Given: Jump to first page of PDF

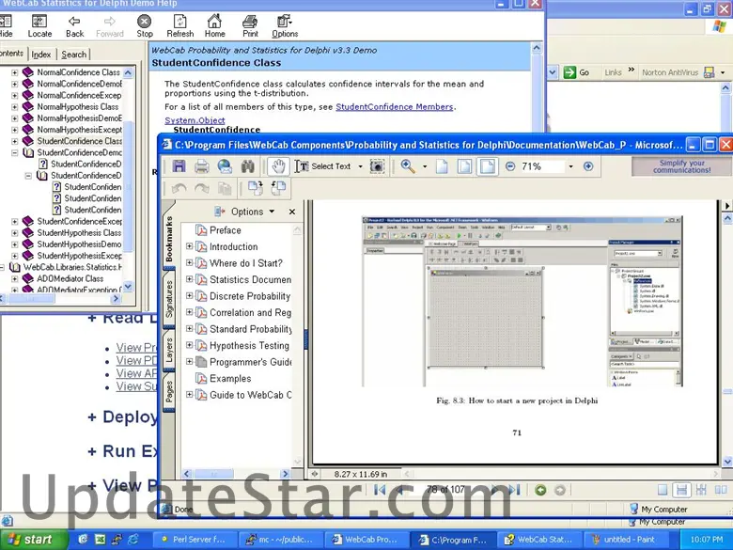Looking at the screenshot, I should pyautogui.click(x=380, y=490).
